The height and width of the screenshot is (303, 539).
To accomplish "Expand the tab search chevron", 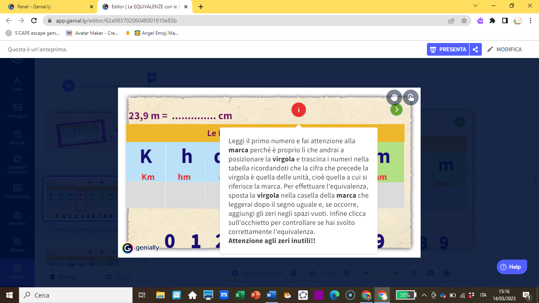I will (x=475, y=6).
